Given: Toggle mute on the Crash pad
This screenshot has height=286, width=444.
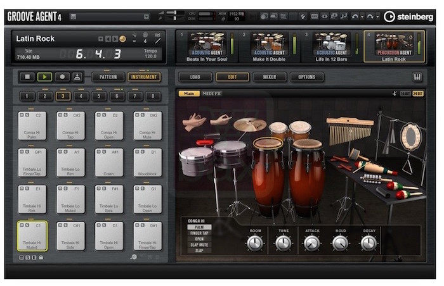Looking at the screenshot, I should 98,152.
